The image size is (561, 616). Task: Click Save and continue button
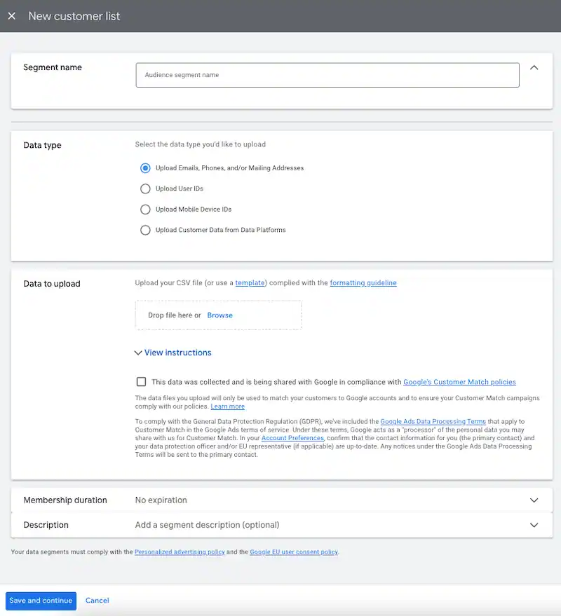(x=41, y=601)
